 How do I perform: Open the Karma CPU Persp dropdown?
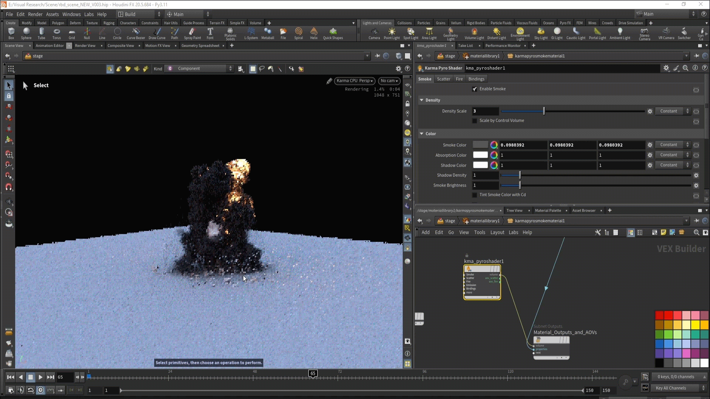click(x=354, y=81)
